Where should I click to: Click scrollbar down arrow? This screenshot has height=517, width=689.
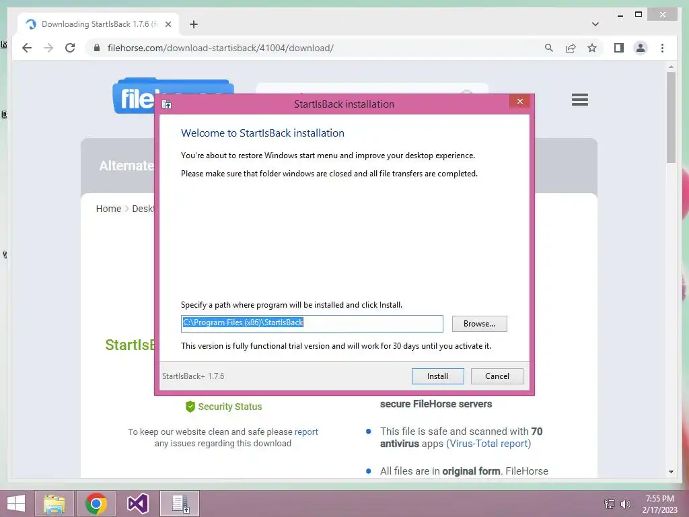[x=671, y=472]
